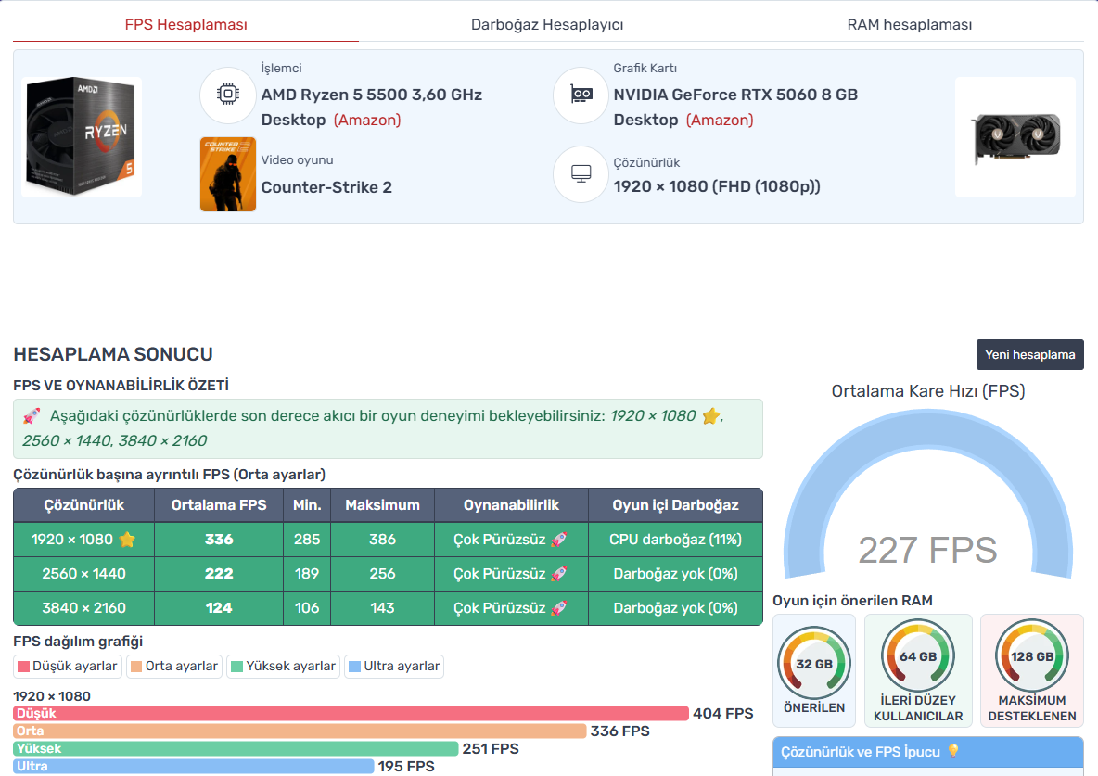Image resolution: width=1098 pixels, height=776 pixels.
Task: Click the monitor resolution icon
Action: pyautogui.click(x=581, y=173)
